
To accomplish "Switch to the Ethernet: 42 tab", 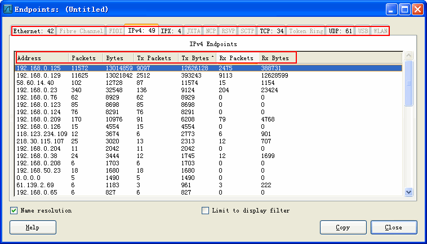I will (33, 31).
